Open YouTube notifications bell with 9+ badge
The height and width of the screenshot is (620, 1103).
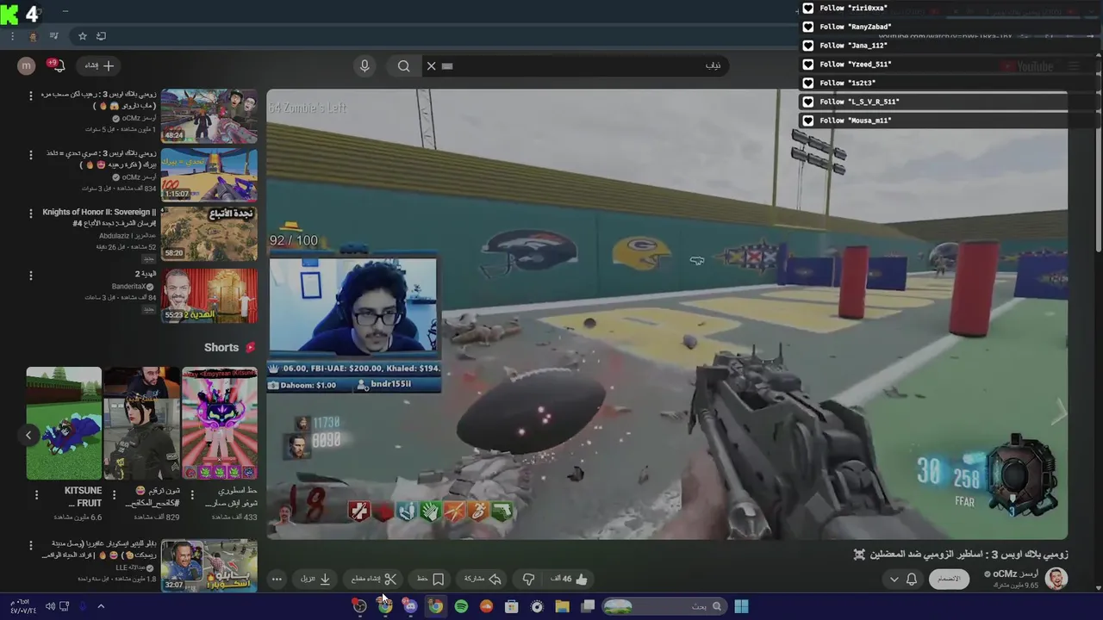point(56,65)
